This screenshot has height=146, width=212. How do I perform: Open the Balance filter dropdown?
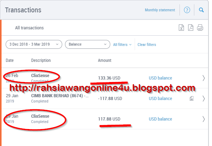click(88, 45)
